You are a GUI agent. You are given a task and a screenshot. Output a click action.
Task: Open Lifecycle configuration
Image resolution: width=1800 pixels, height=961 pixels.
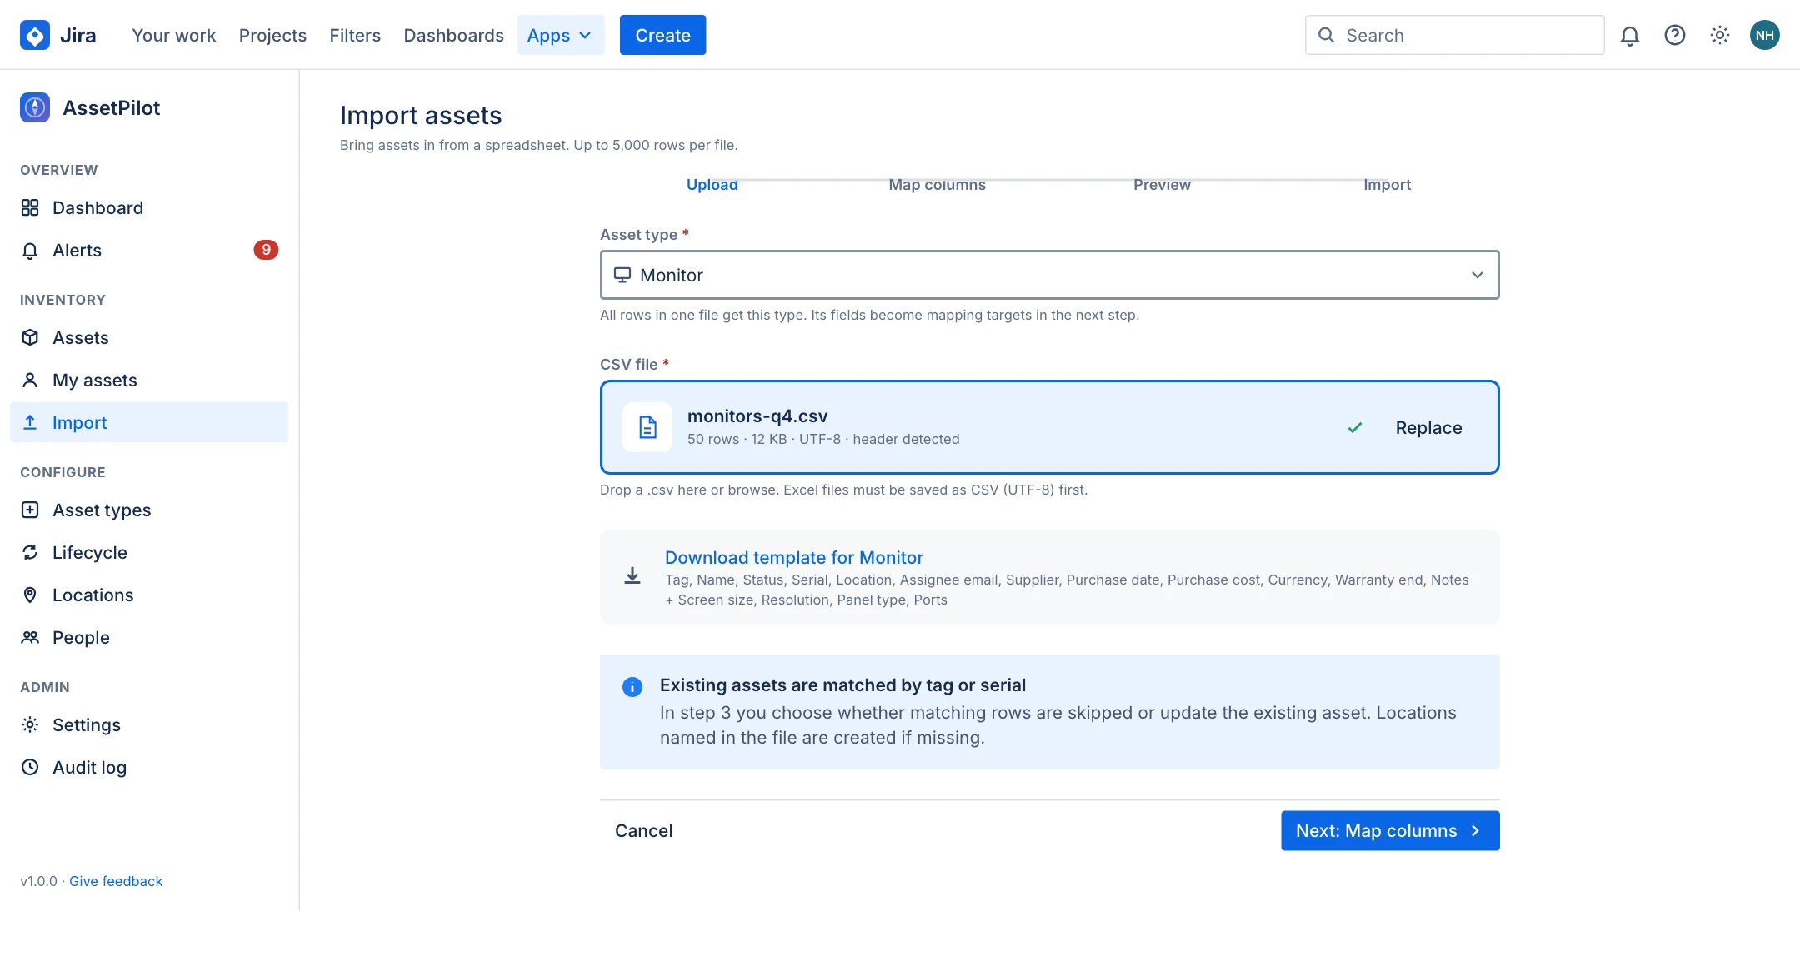coord(149,552)
